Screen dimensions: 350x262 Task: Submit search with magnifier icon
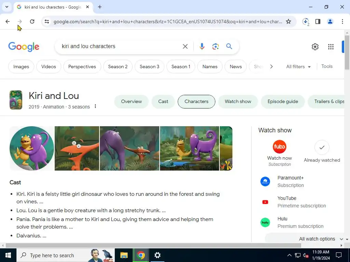click(x=229, y=46)
